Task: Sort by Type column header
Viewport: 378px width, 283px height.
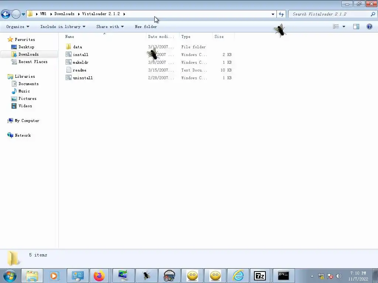Action: click(186, 36)
